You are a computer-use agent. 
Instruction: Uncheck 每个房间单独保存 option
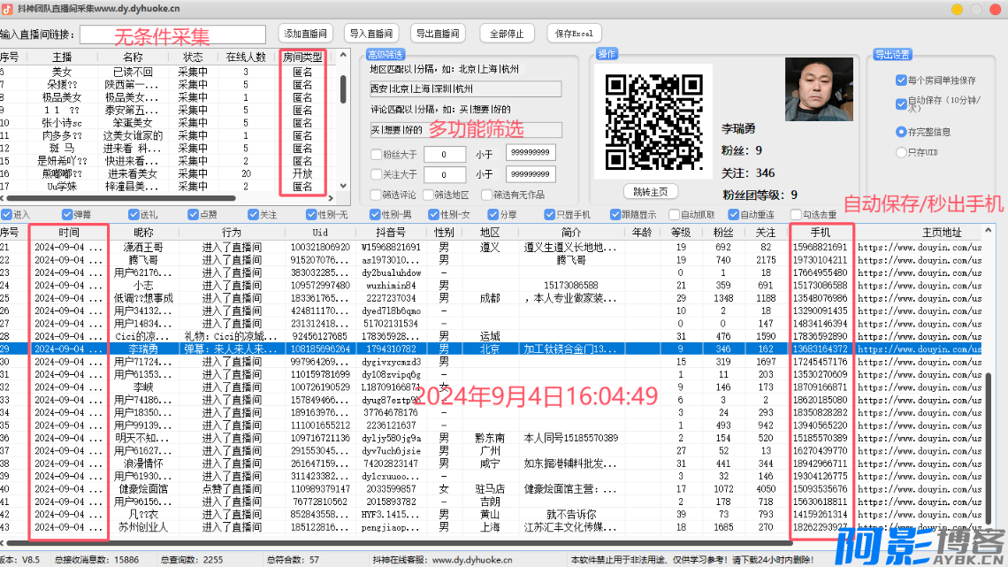(901, 80)
